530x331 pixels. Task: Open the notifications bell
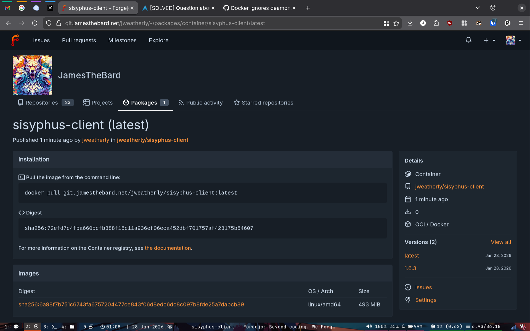[x=468, y=40]
